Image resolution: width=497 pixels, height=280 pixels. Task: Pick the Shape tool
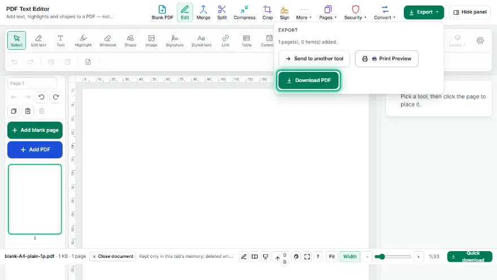130,41
